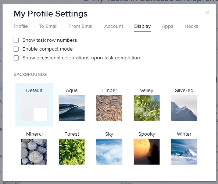
Task: Click the Winter label text
Action: click(x=184, y=134)
